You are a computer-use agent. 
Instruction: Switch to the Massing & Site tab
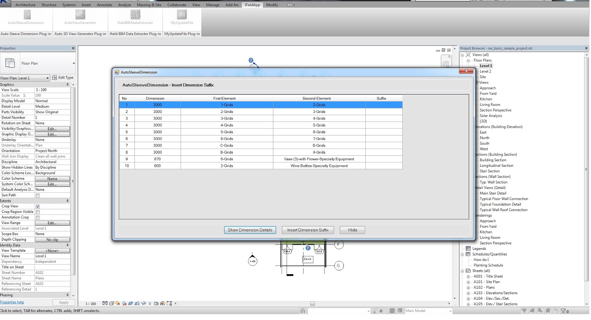point(149,5)
